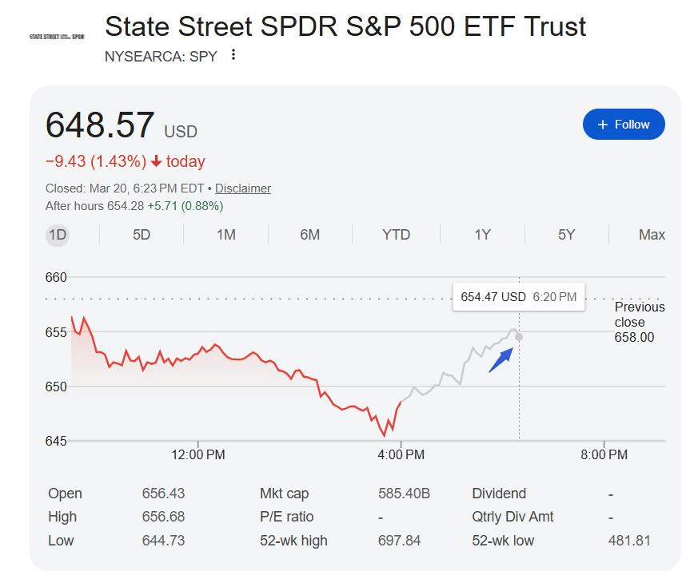Click the Mkt cap value 585.40B
This screenshot has height=571, width=686.
tap(404, 494)
